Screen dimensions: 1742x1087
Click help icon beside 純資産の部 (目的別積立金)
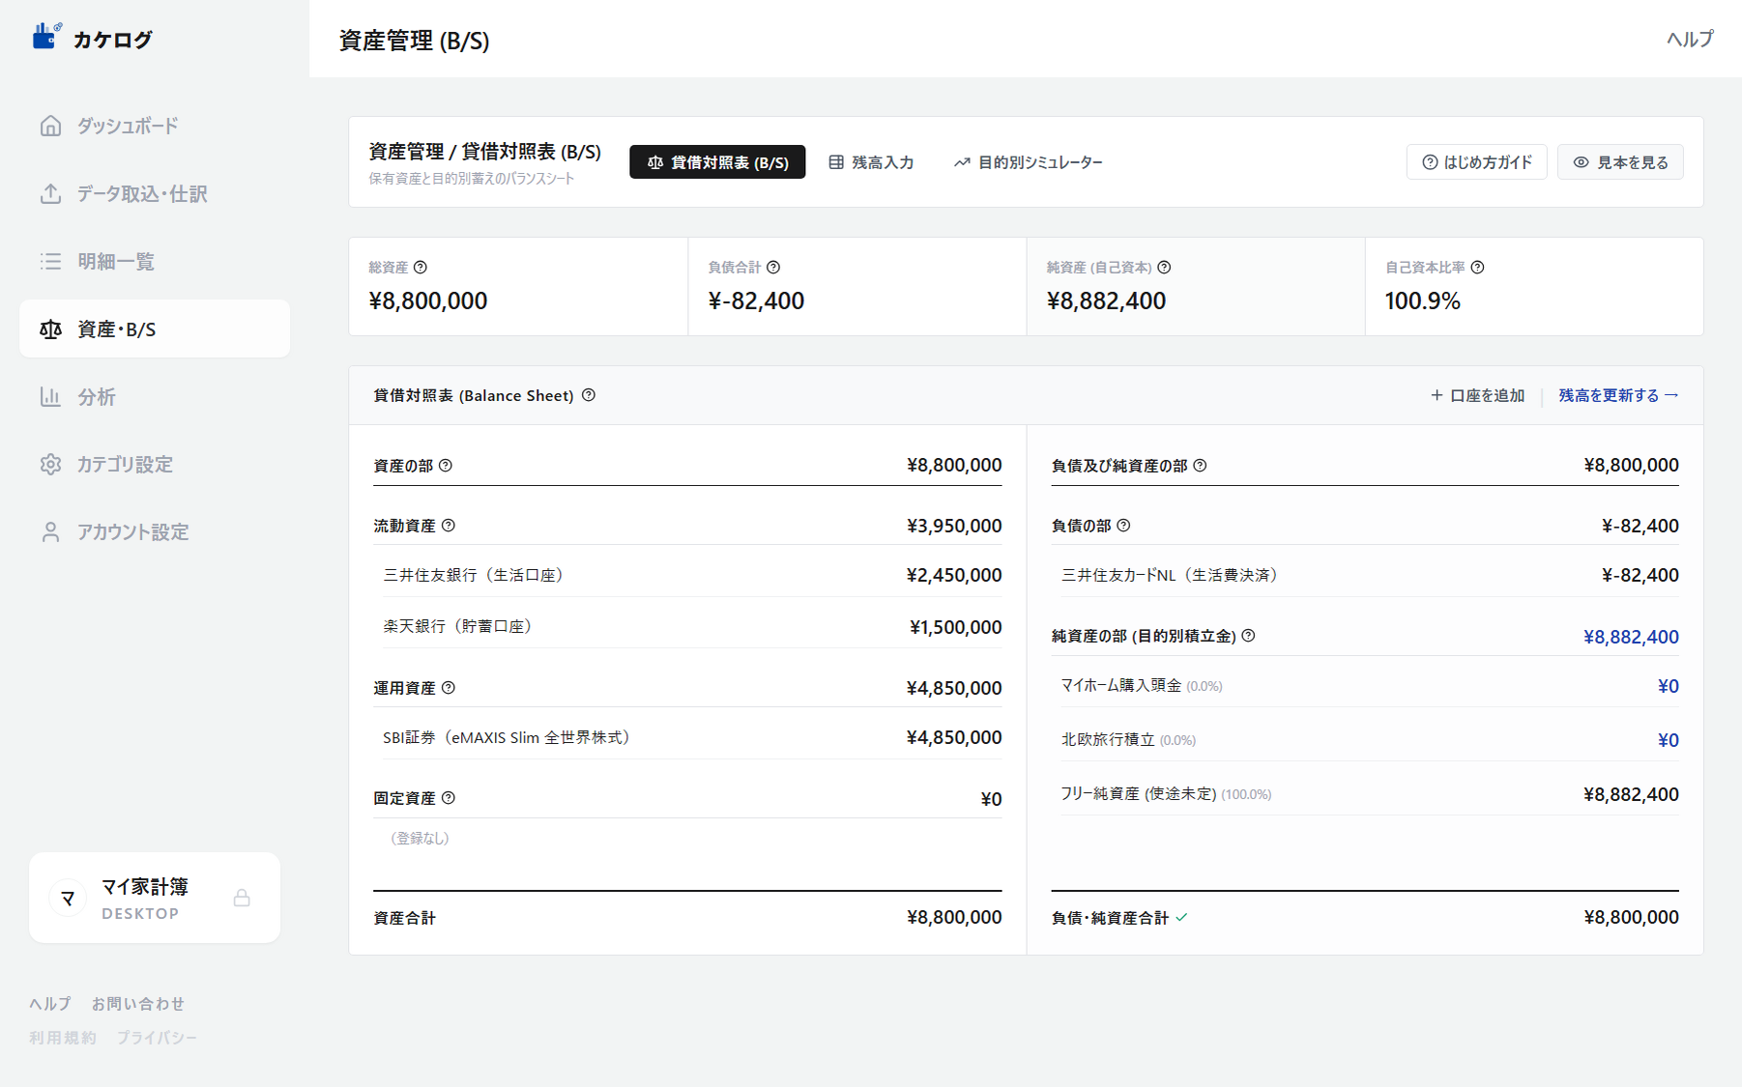pos(1248,636)
